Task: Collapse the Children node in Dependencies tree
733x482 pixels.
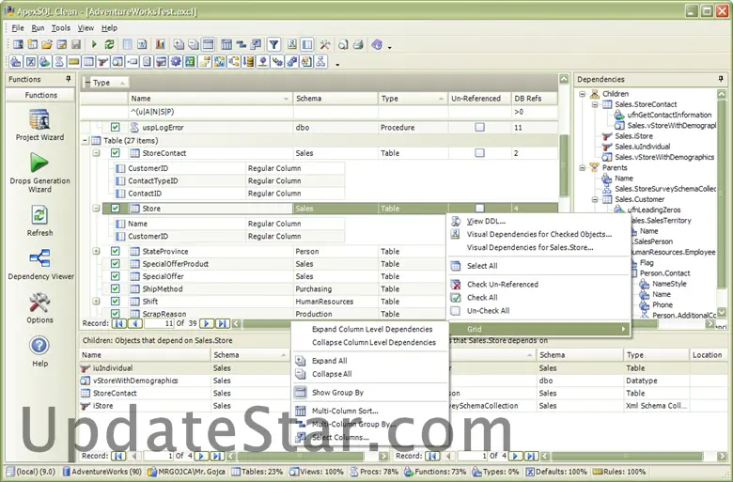Action: 583,94
